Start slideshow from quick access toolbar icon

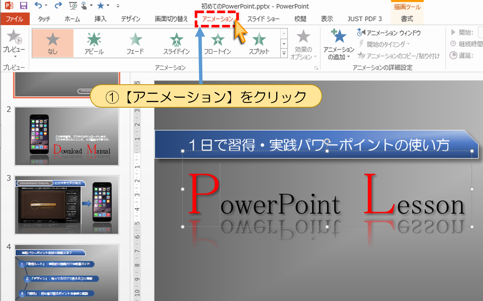[x=74, y=6]
